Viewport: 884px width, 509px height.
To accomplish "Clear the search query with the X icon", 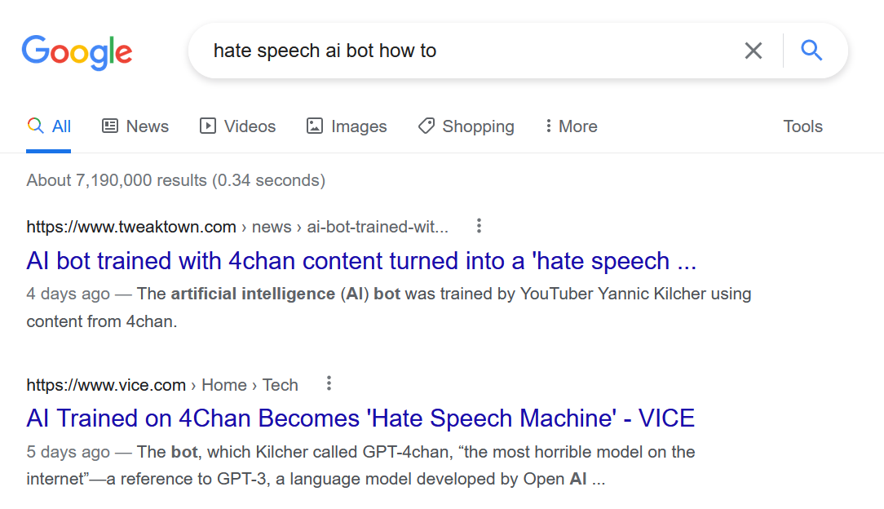I will tap(753, 50).
